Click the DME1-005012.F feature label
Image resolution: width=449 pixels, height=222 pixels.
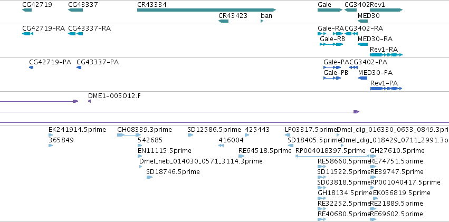114,95
